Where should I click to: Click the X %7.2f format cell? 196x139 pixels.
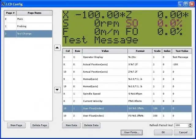pos(140,64)
